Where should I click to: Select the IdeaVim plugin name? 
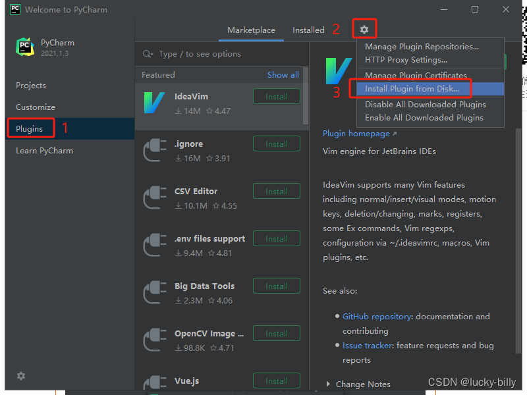pyautogui.click(x=191, y=96)
